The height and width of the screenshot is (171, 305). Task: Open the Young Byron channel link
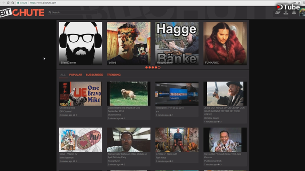[x=114, y=161]
